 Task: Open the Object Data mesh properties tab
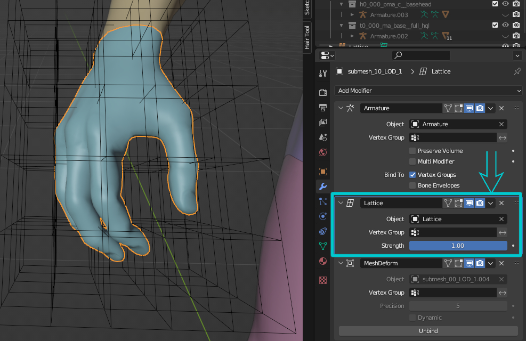322,246
